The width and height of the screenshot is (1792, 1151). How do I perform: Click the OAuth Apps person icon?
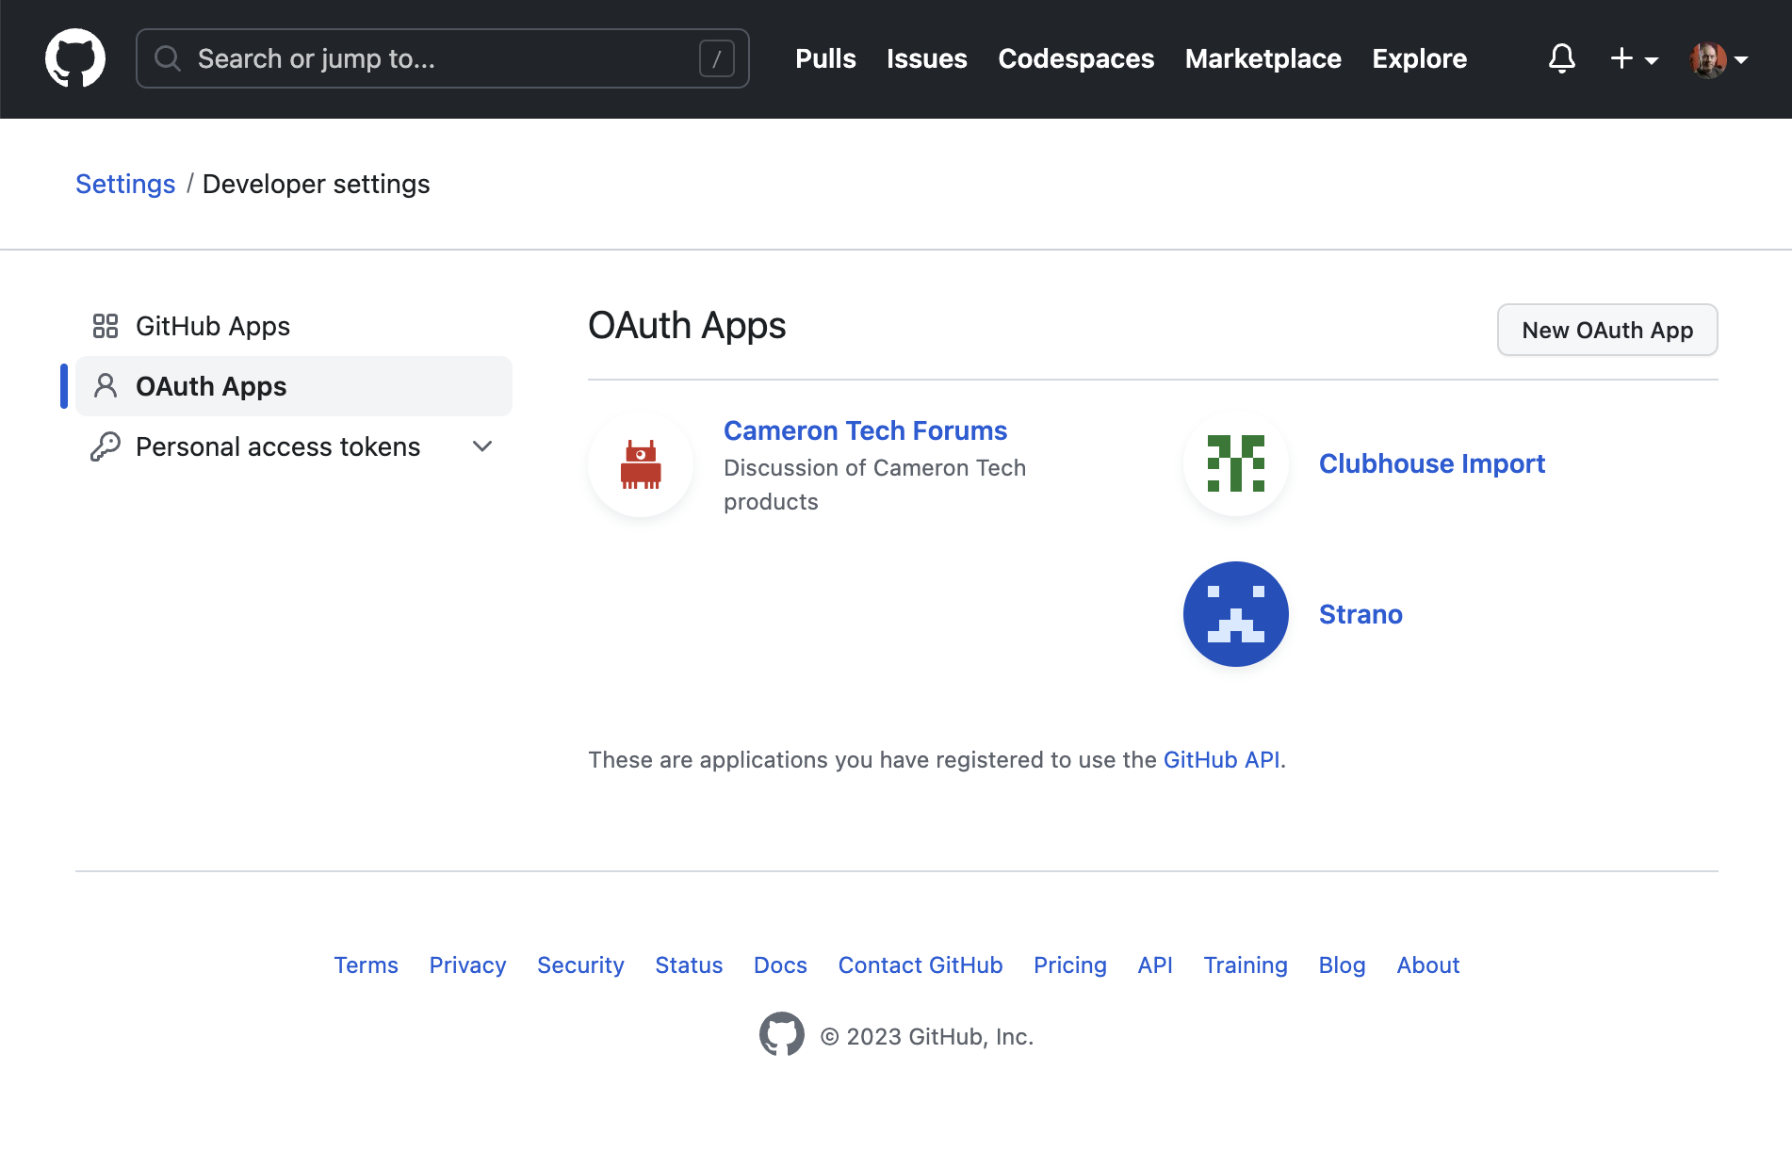pyautogui.click(x=106, y=386)
